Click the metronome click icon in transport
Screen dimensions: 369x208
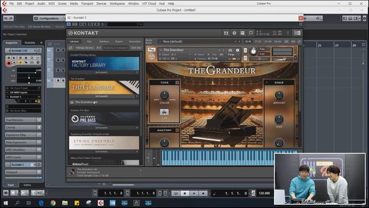tap(253, 193)
